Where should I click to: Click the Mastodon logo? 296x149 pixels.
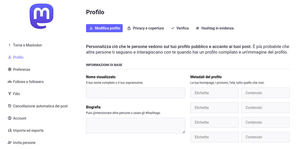tap(41, 17)
